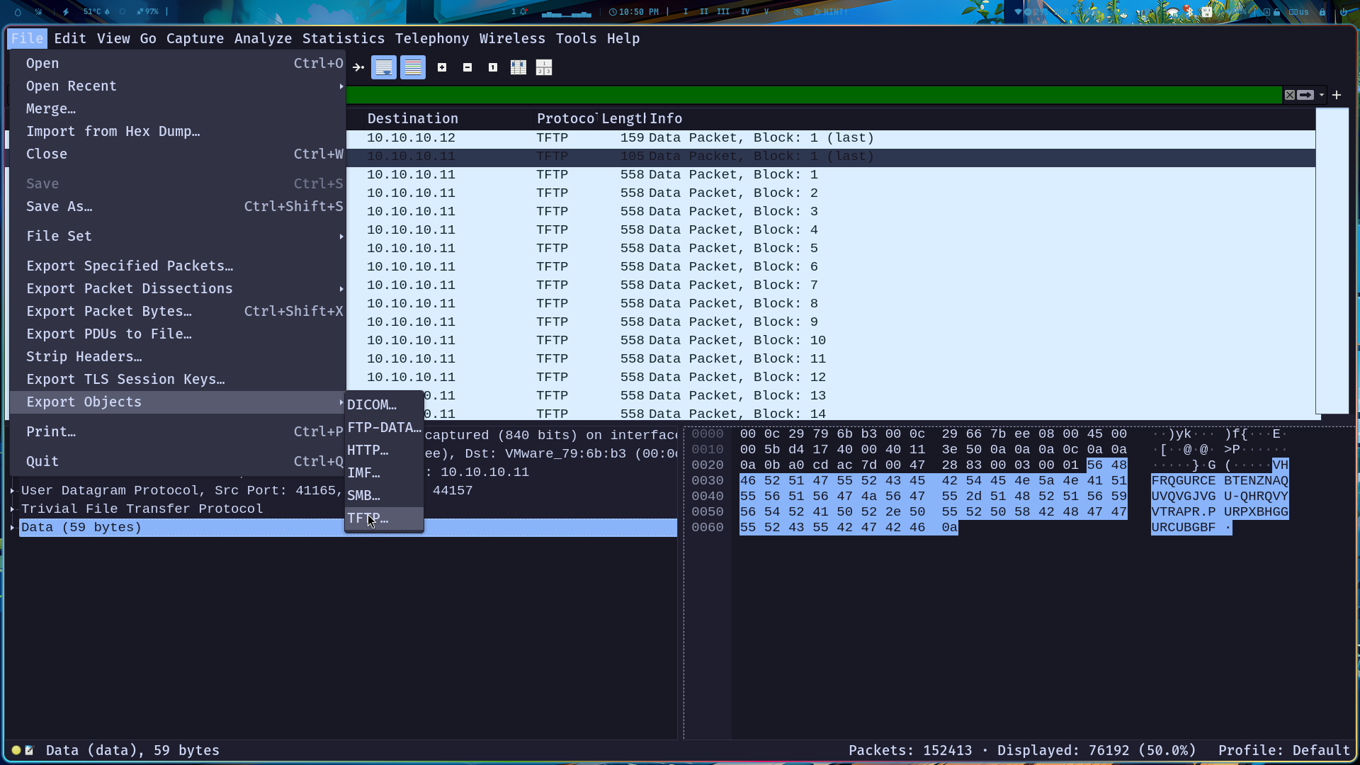This screenshot has height=765, width=1360.
Task: Click the yellow expert information circle icon
Action: (x=16, y=750)
